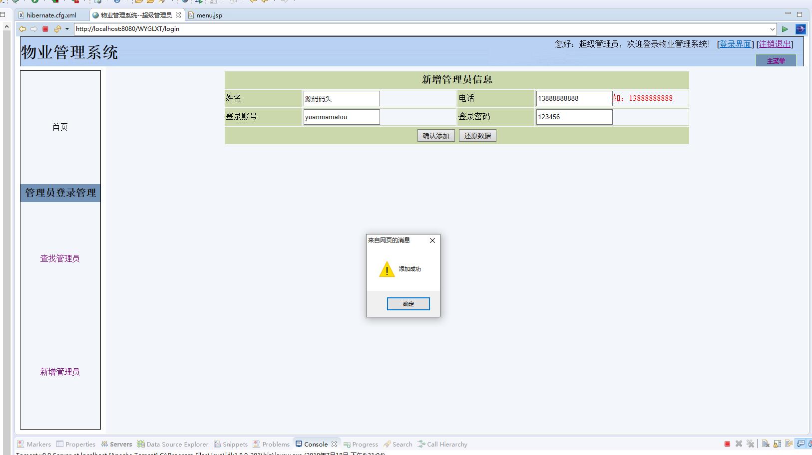Click the browser Back navigation arrow icon
Image resolution: width=812 pixels, height=455 pixels.
tap(22, 29)
